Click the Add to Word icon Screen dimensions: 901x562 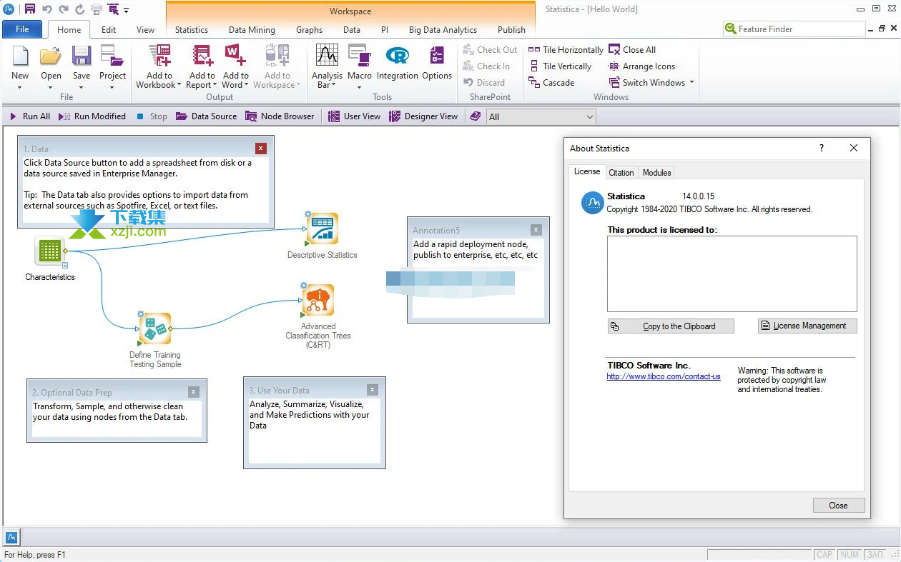235,56
